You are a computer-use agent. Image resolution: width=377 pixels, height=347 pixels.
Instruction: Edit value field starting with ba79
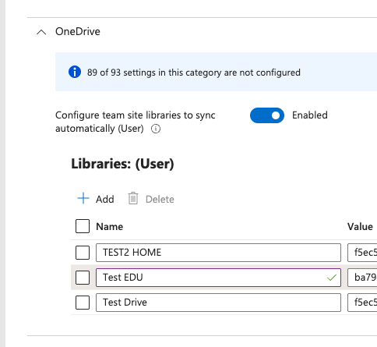tap(362, 278)
